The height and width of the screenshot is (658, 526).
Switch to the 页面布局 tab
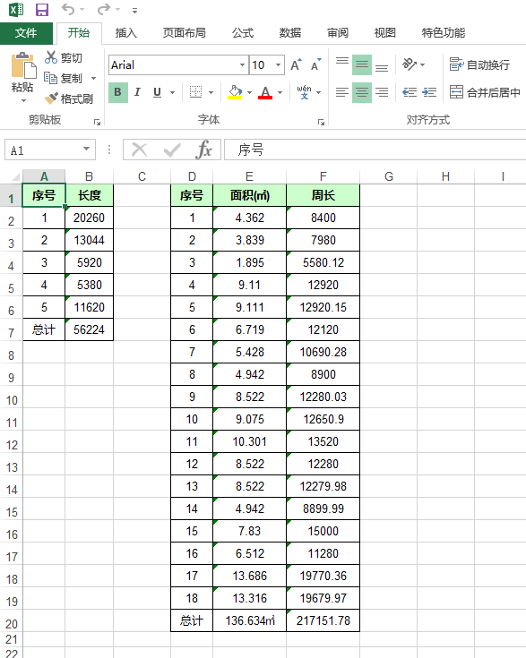[x=184, y=33]
